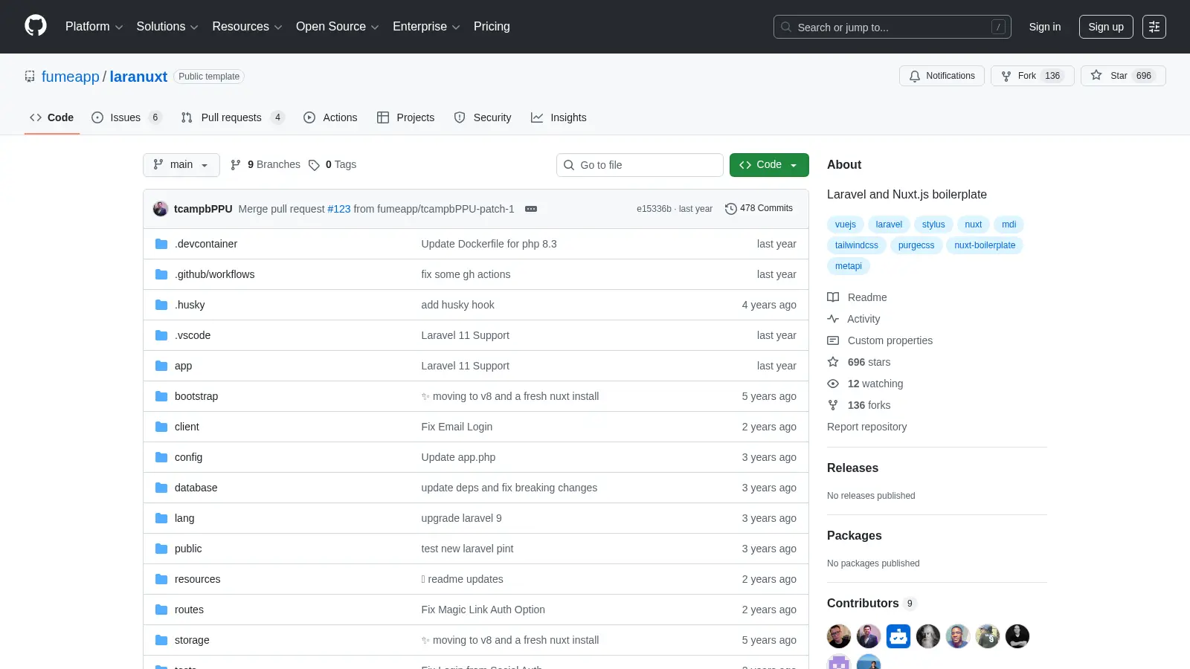The width and height of the screenshot is (1190, 669).
Task: Open the blue bot contributor avatar
Action: tap(898, 636)
